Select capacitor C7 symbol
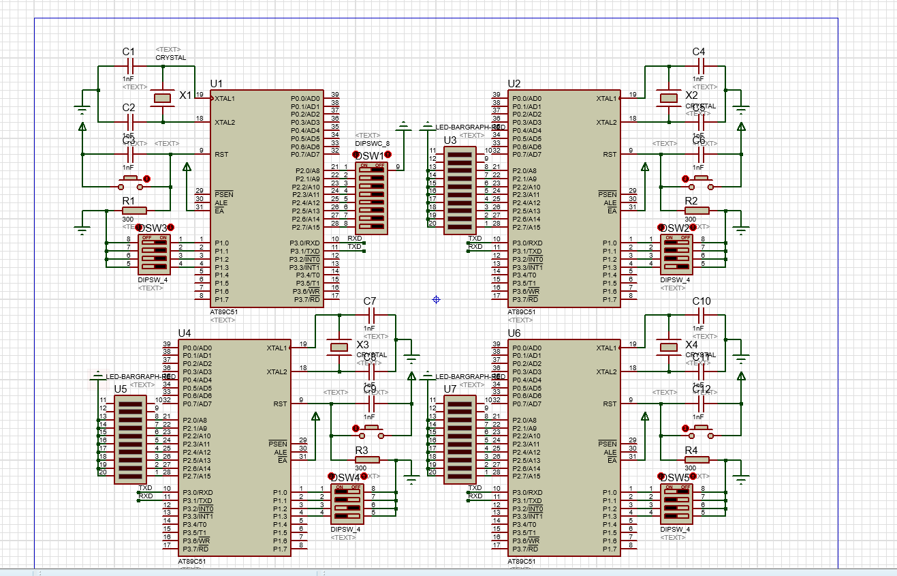Viewport: 897px width, 576px height. pos(371,316)
